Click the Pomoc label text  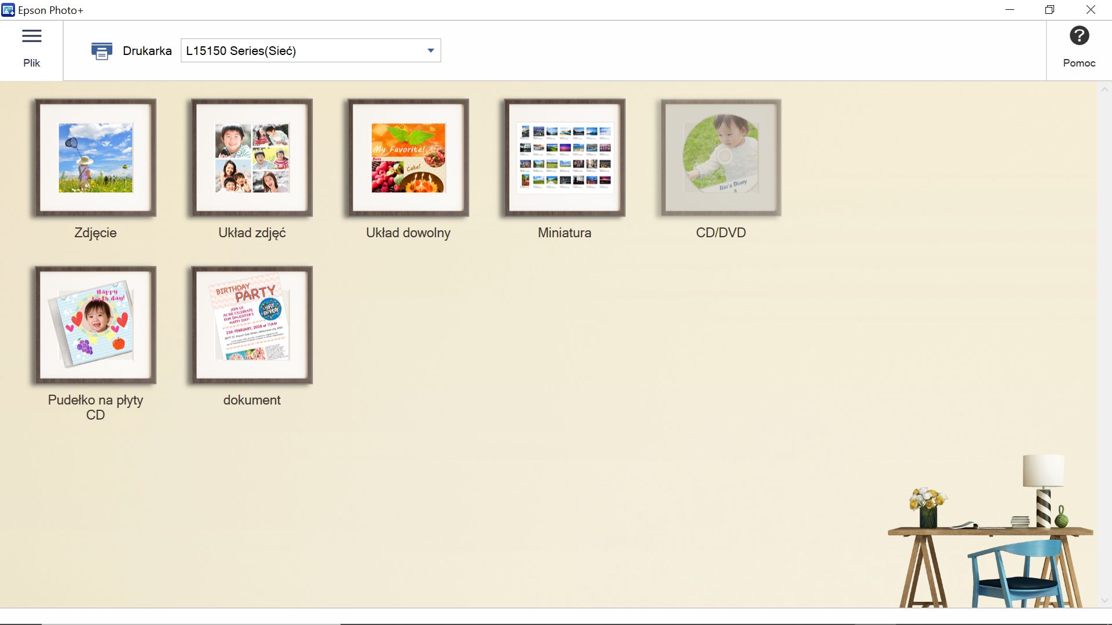pos(1079,63)
